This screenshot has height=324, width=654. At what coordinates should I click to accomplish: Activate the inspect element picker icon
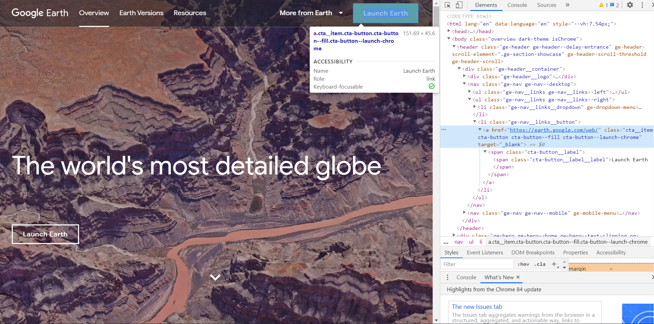click(448, 5)
